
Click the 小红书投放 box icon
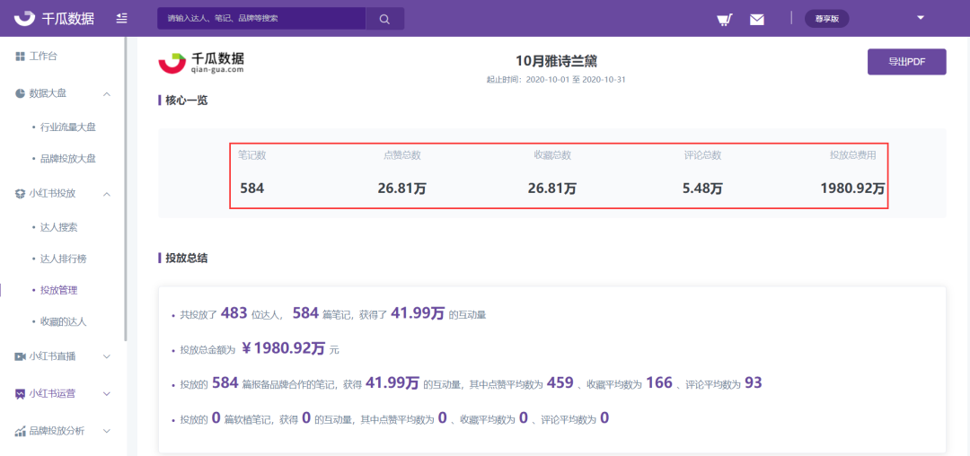[20, 193]
